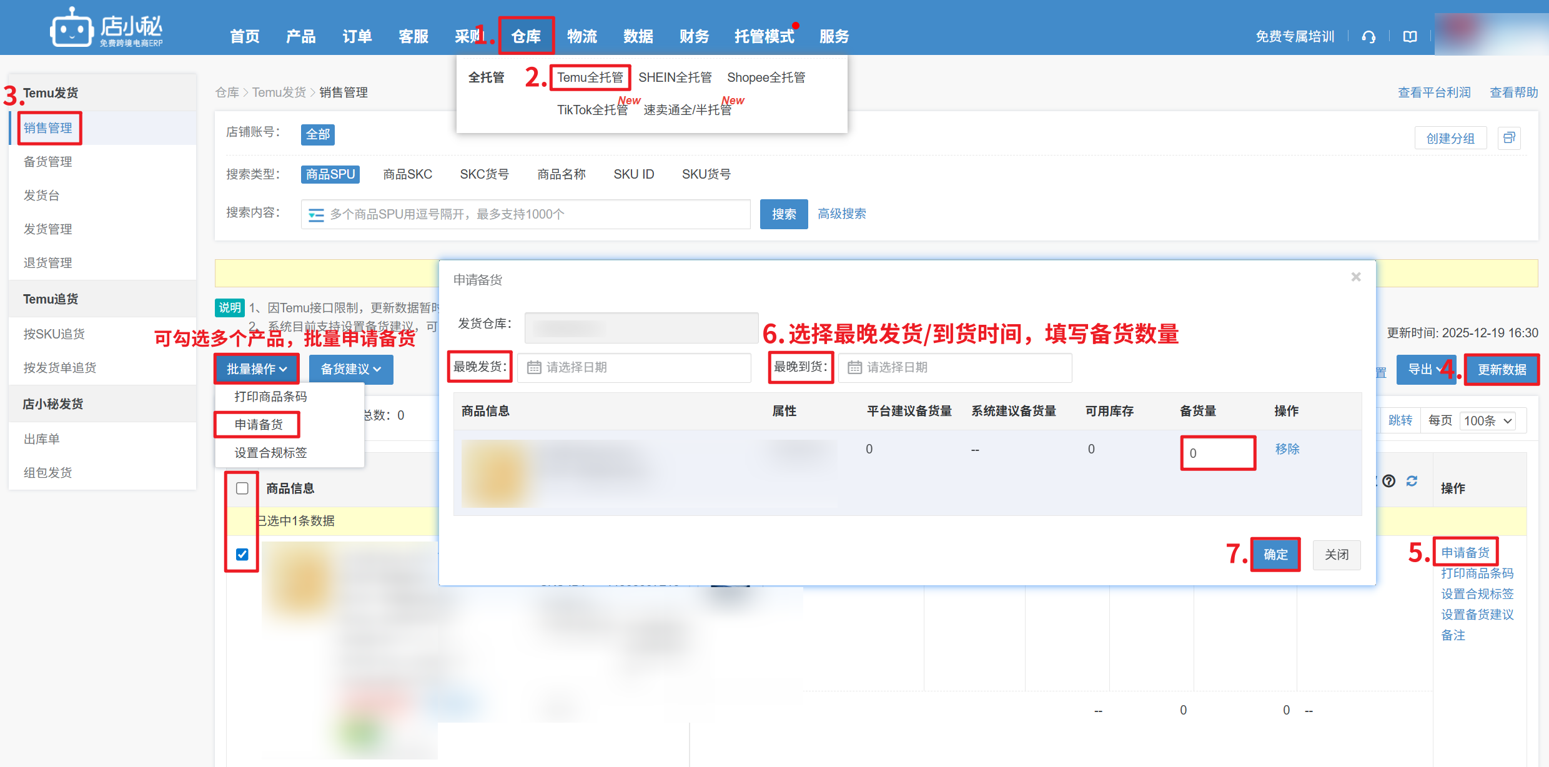Open the 100条 per-page dropdown
1549x767 pixels.
[x=1488, y=421]
